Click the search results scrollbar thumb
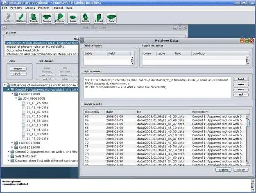The height and width of the screenshot is (193, 256). [248, 123]
